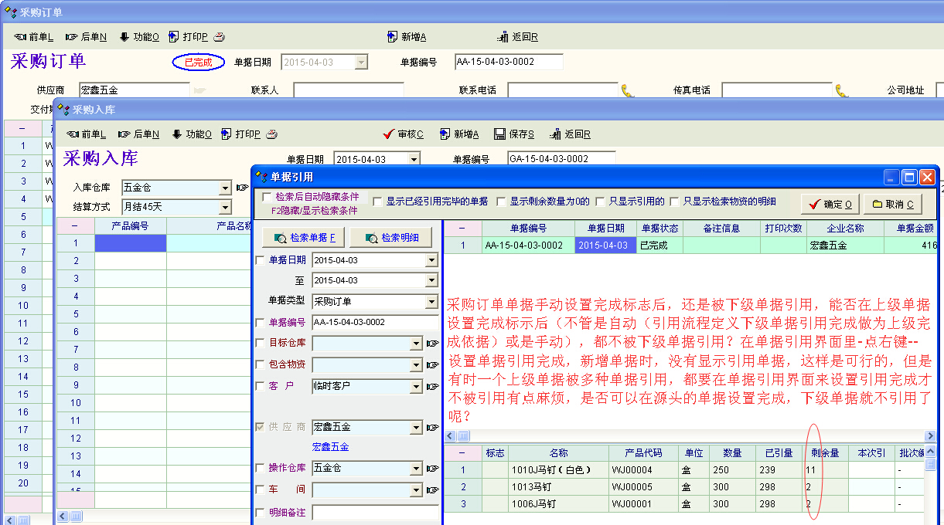The height and width of the screenshot is (525, 944).
Task: Expand the 结算方式 dropdown showing 月结45天
Action: (x=225, y=207)
